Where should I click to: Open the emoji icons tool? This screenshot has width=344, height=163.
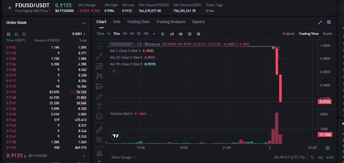(99, 116)
